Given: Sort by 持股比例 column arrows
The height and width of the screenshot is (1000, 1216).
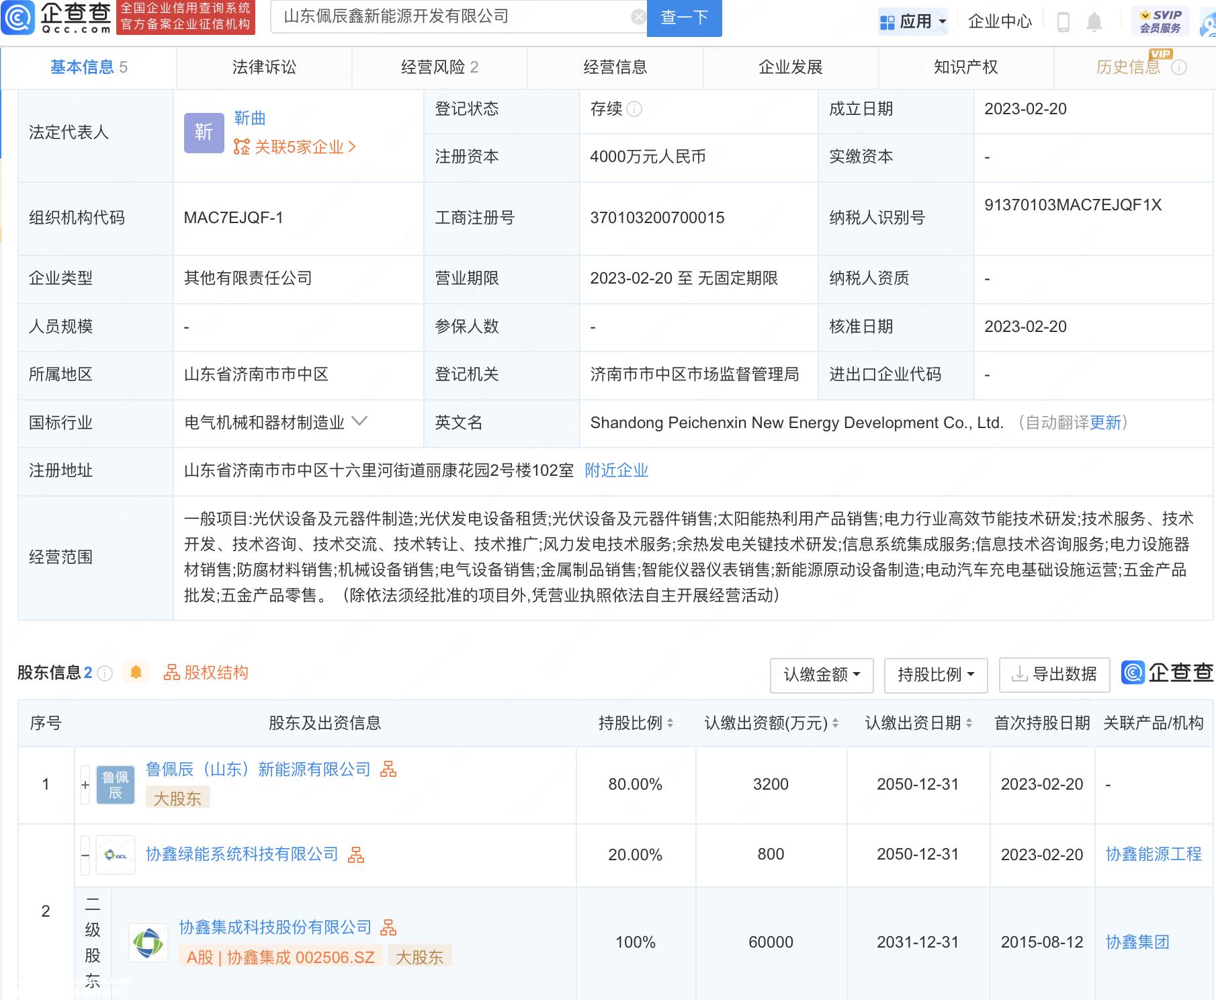Looking at the screenshot, I should [670, 723].
